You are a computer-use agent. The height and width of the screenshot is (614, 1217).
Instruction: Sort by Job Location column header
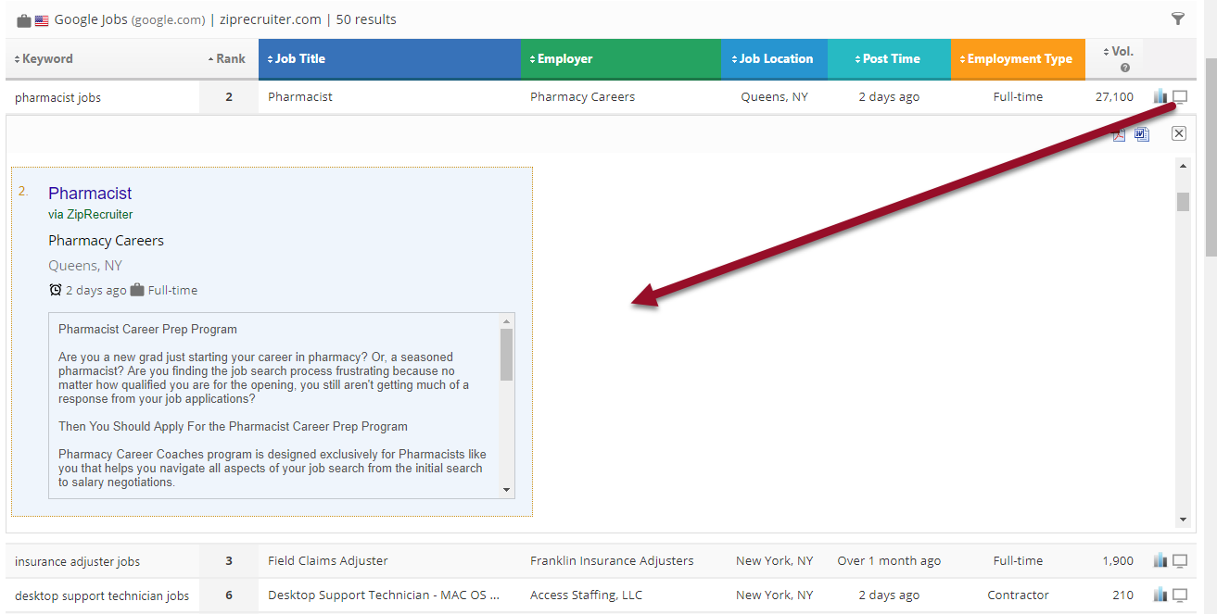(x=774, y=58)
